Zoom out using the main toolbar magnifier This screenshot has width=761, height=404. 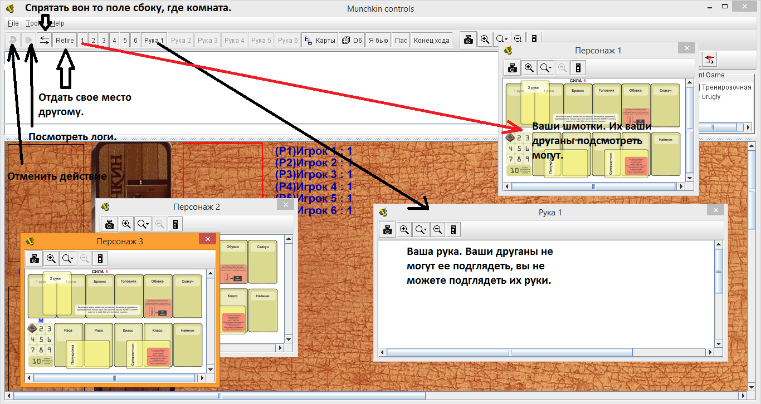(518, 40)
